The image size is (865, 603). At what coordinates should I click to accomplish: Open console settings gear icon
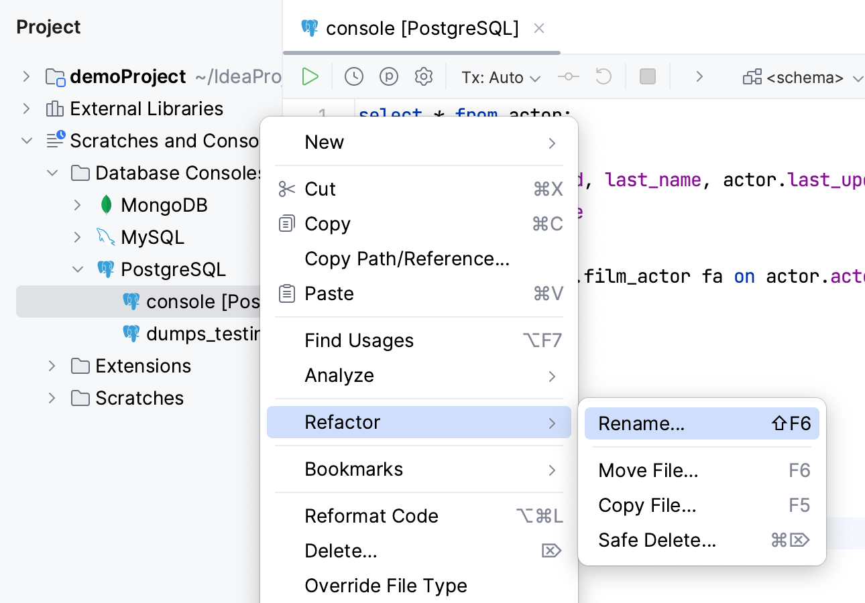click(x=424, y=77)
